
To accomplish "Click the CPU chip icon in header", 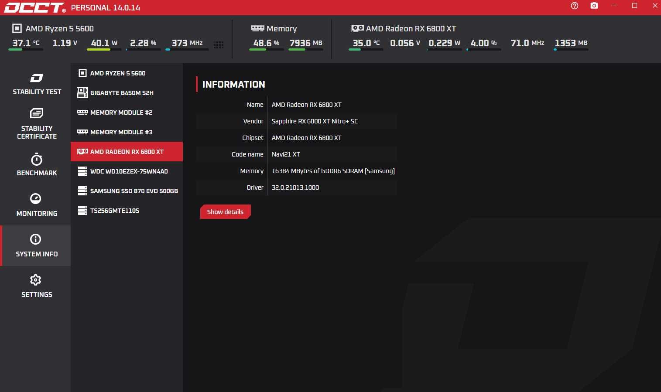I will [17, 28].
